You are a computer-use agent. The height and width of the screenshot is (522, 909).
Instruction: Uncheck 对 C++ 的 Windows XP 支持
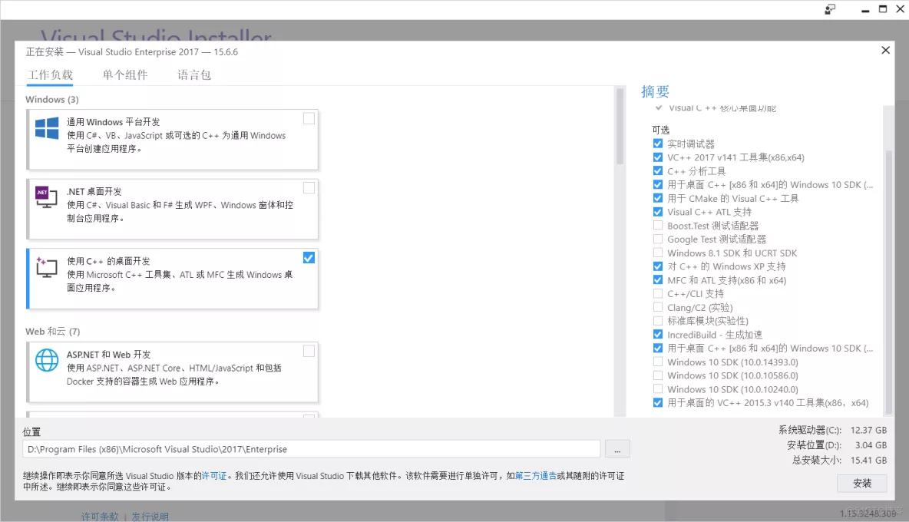pos(657,266)
